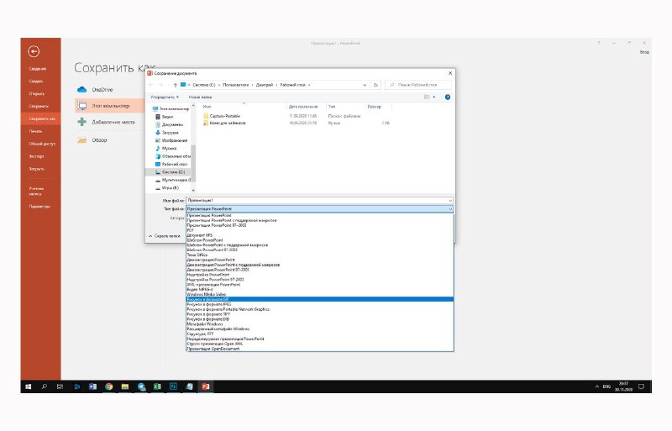Open 'Загрузки' in navigation pane
Viewport: 672px width, 431px height.
click(x=171, y=133)
